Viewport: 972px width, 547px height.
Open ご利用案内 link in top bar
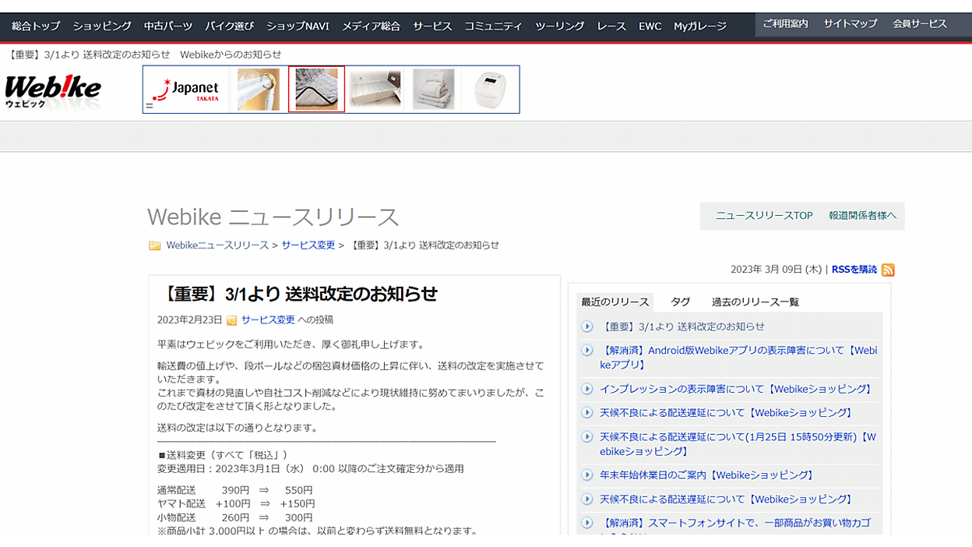[x=785, y=24]
